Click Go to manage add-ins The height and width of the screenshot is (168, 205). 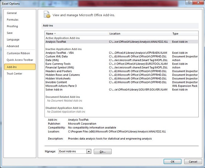[x=102, y=152]
